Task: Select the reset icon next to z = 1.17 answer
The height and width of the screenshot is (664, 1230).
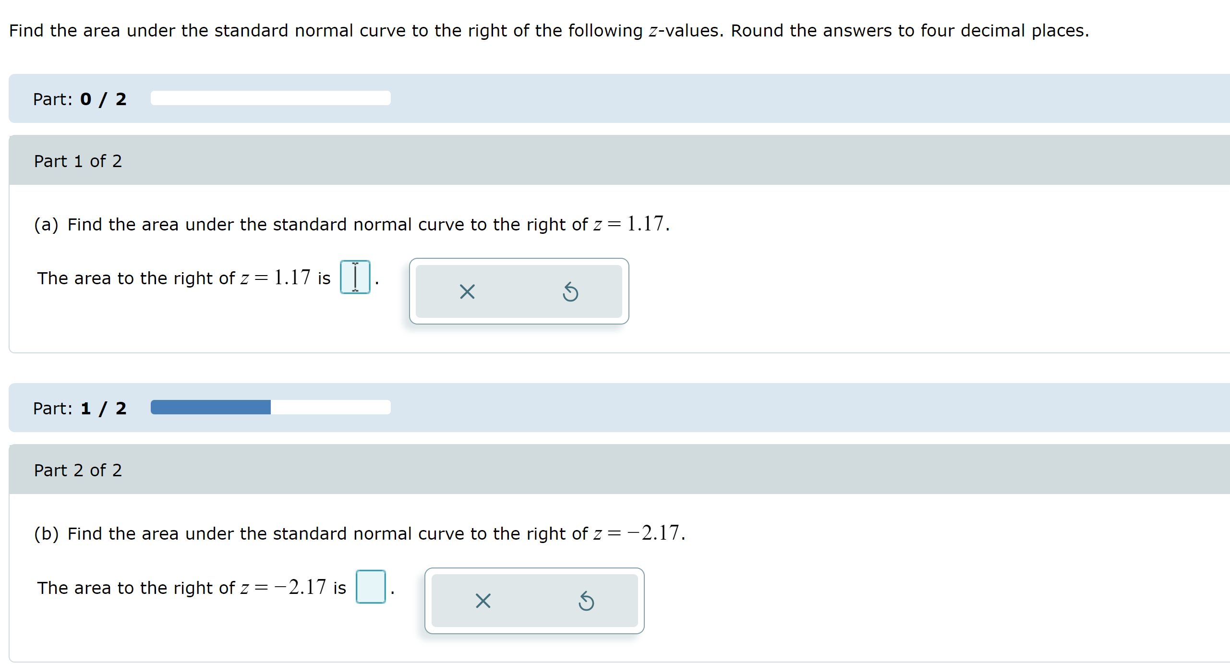Action: pos(570,291)
